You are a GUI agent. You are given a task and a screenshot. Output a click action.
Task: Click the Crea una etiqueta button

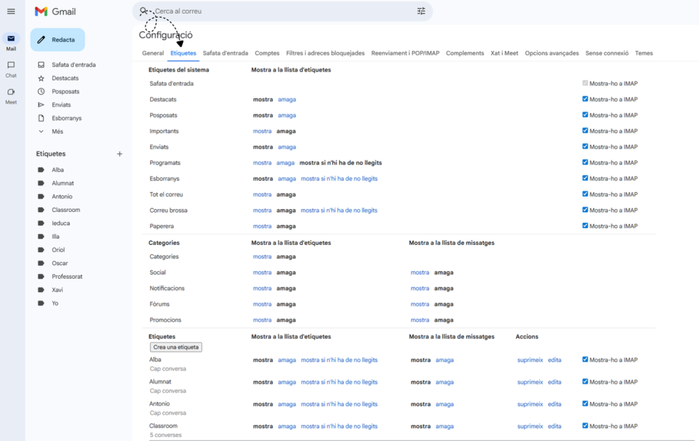[176, 347]
